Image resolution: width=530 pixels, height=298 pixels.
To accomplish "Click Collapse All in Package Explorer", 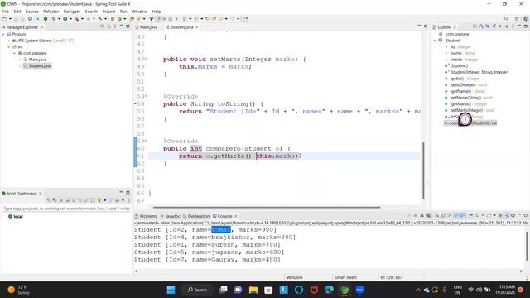I will tap(103, 26).
